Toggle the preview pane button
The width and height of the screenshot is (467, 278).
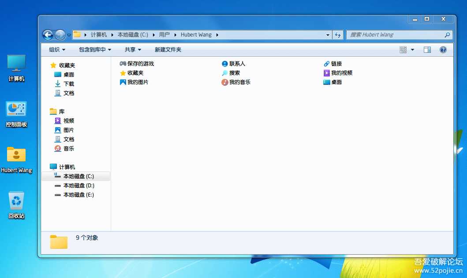coord(427,49)
